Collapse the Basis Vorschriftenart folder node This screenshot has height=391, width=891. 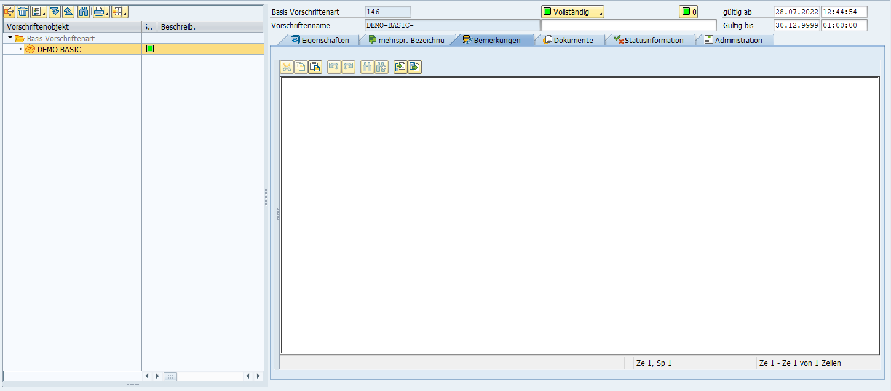[x=10, y=38]
